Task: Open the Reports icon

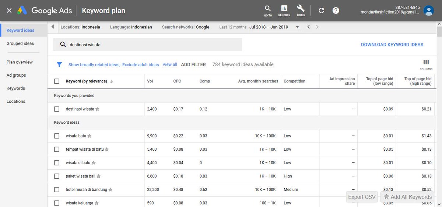Action: pyautogui.click(x=284, y=11)
